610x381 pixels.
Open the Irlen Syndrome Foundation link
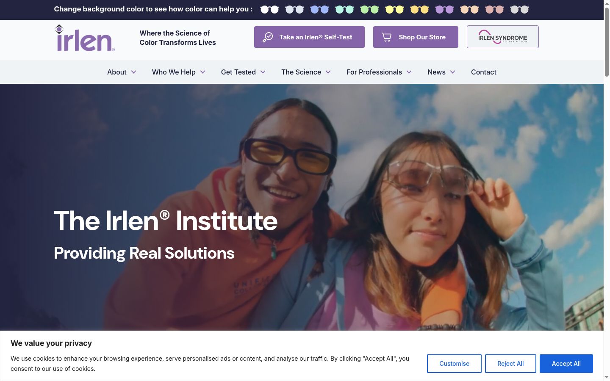[x=503, y=37]
